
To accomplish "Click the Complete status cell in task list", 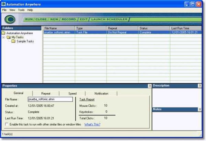I will [154, 33].
